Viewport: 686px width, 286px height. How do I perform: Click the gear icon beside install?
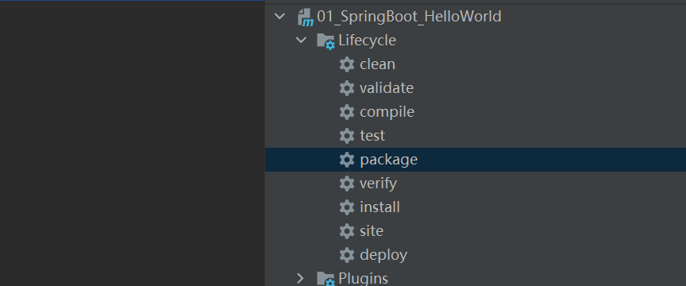point(347,207)
